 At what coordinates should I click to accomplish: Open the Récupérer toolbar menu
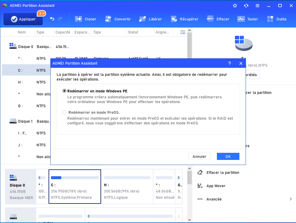tap(185, 19)
